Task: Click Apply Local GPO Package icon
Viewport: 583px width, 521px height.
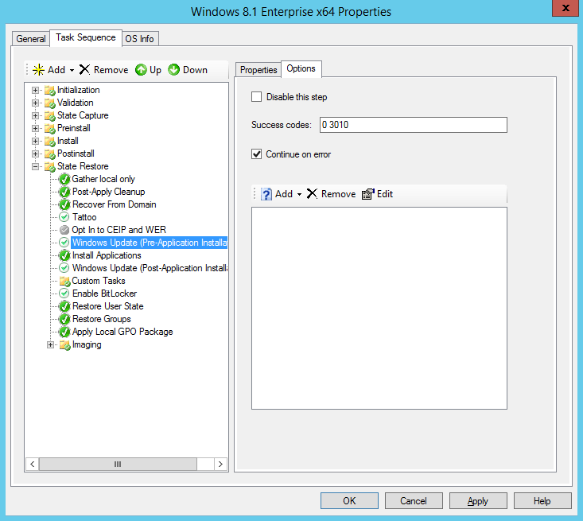Action: tap(64, 332)
